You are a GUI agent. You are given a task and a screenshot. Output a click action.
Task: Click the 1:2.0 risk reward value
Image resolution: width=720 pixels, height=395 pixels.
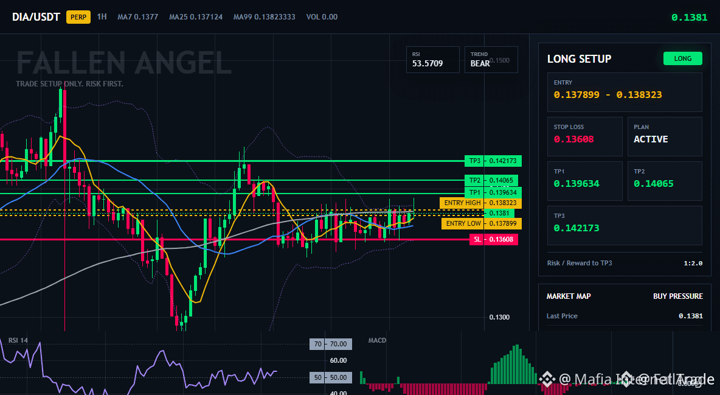pyautogui.click(x=693, y=264)
